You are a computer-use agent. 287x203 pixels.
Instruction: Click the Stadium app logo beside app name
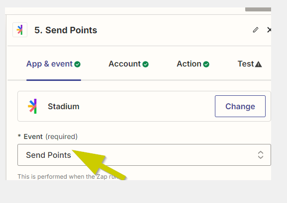click(x=32, y=106)
